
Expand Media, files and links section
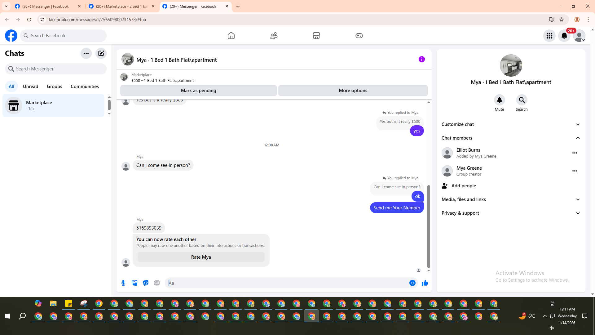point(578,199)
